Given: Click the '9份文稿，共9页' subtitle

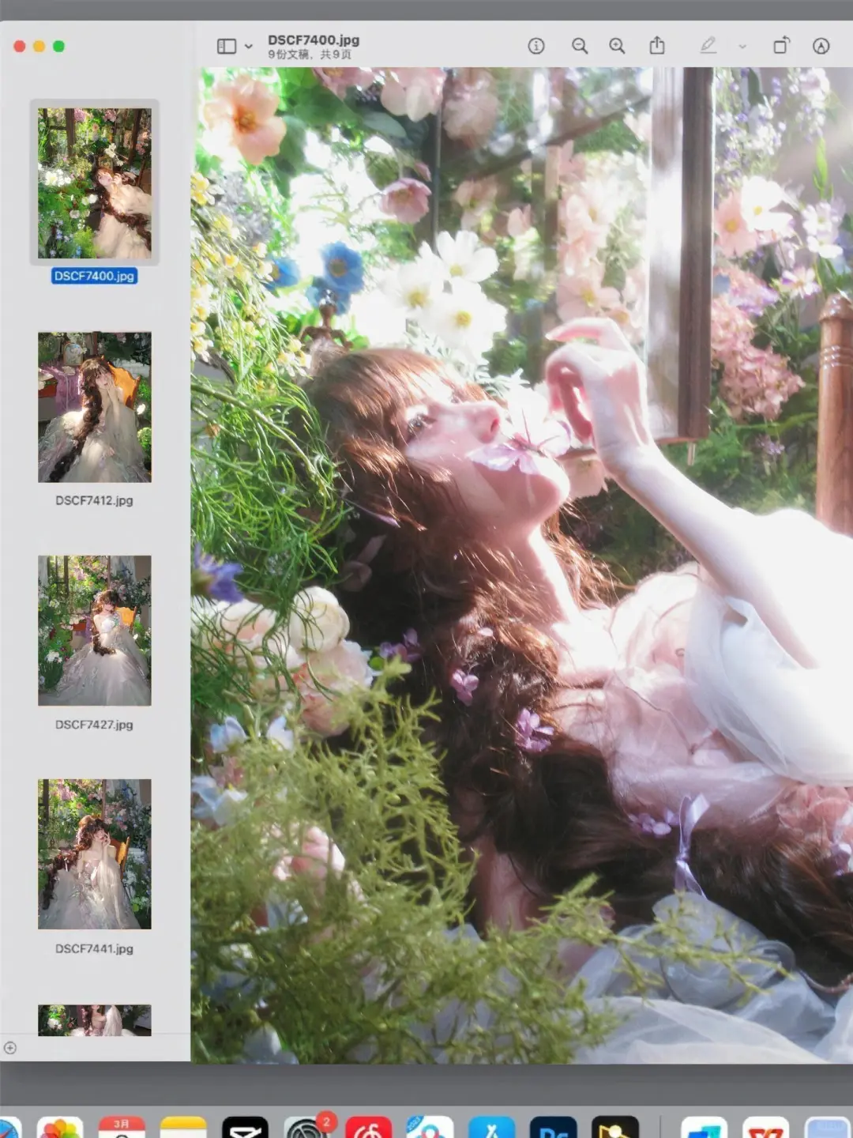Looking at the screenshot, I should [310, 55].
